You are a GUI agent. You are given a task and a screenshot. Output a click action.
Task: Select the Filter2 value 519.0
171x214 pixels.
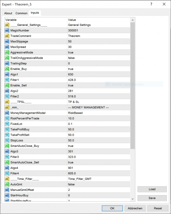pyautogui.click(x=72, y=96)
